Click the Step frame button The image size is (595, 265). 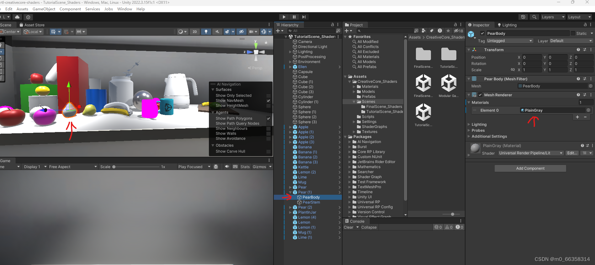pos(304,17)
